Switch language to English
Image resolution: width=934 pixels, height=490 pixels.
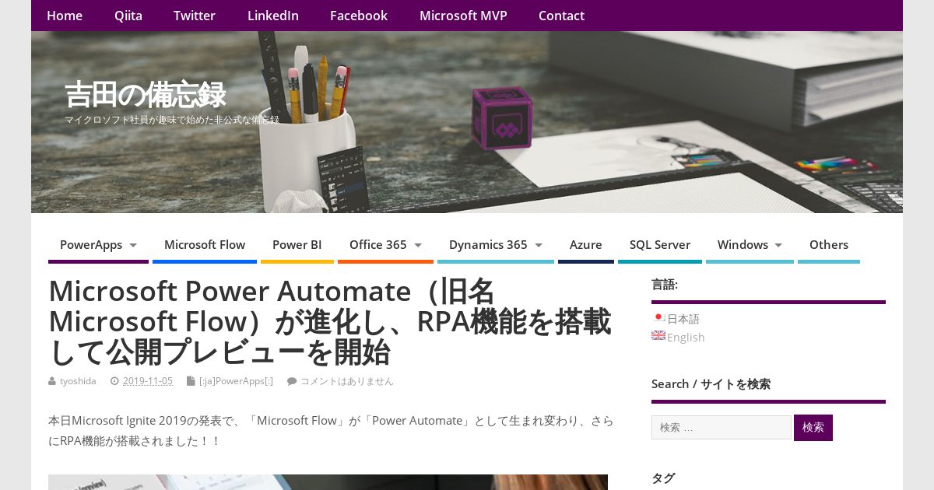tap(686, 338)
